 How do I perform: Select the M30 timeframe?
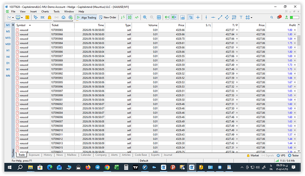click(x=8, y=44)
